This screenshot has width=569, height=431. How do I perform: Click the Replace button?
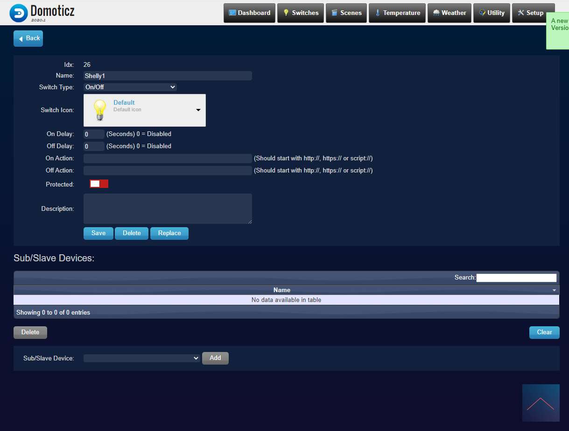point(169,233)
